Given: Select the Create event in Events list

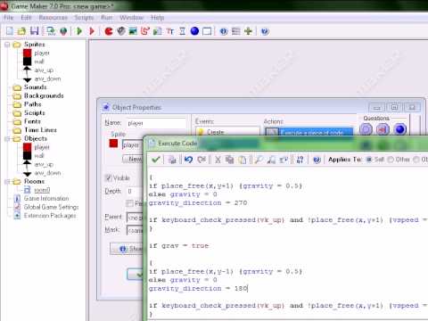Looking at the screenshot, I should (x=227, y=131).
